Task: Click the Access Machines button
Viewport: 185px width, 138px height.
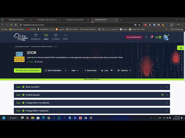Action: pyautogui.click(x=134, y=37)
